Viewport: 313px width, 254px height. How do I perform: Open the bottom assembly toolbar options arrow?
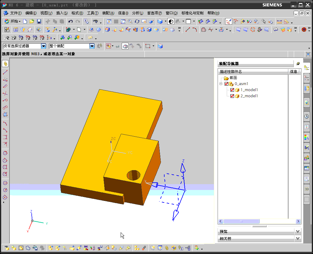202,249
